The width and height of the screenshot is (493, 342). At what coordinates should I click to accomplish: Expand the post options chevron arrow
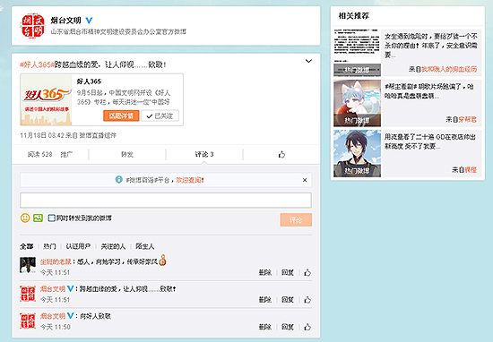(308, 61)
